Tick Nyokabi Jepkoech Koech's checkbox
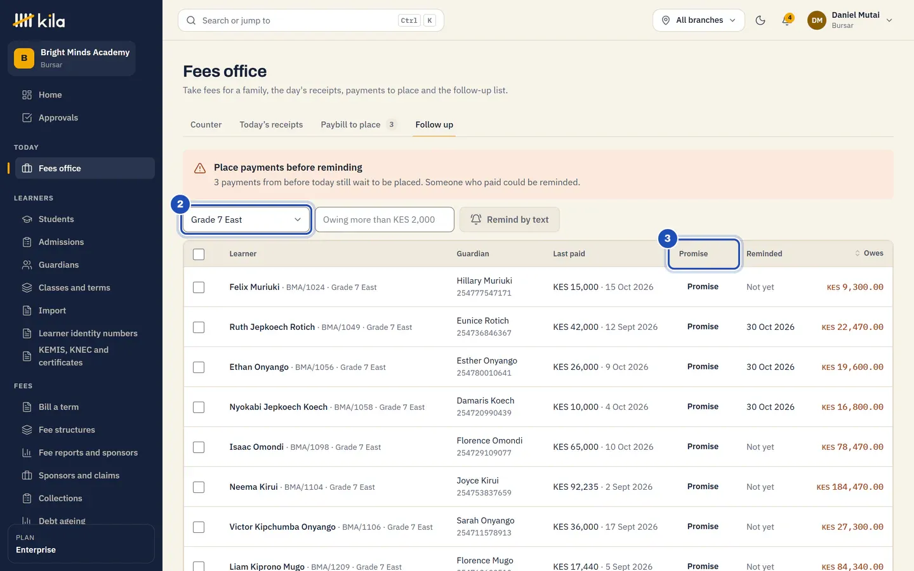Viewport: 914px width, 571px height. click(199, 407)
